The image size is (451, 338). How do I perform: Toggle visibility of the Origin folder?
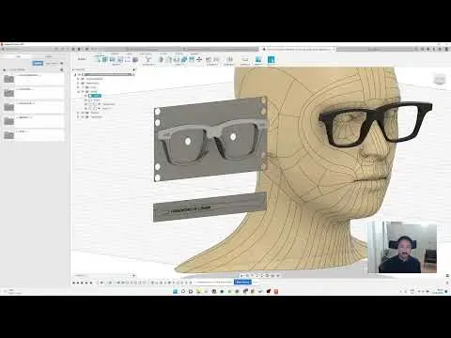pos(83,87)
